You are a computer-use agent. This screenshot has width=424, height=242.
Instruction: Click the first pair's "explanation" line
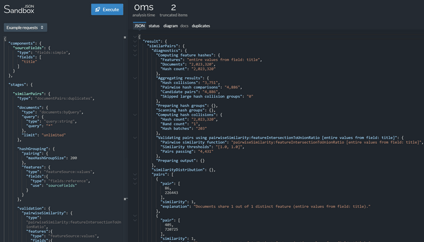tap(265, 207)
